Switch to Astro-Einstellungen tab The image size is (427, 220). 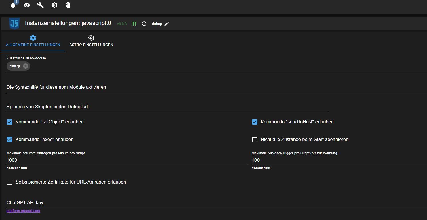91,41
